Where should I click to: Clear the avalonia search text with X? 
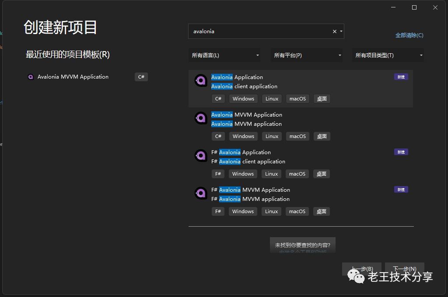(335, 31)
